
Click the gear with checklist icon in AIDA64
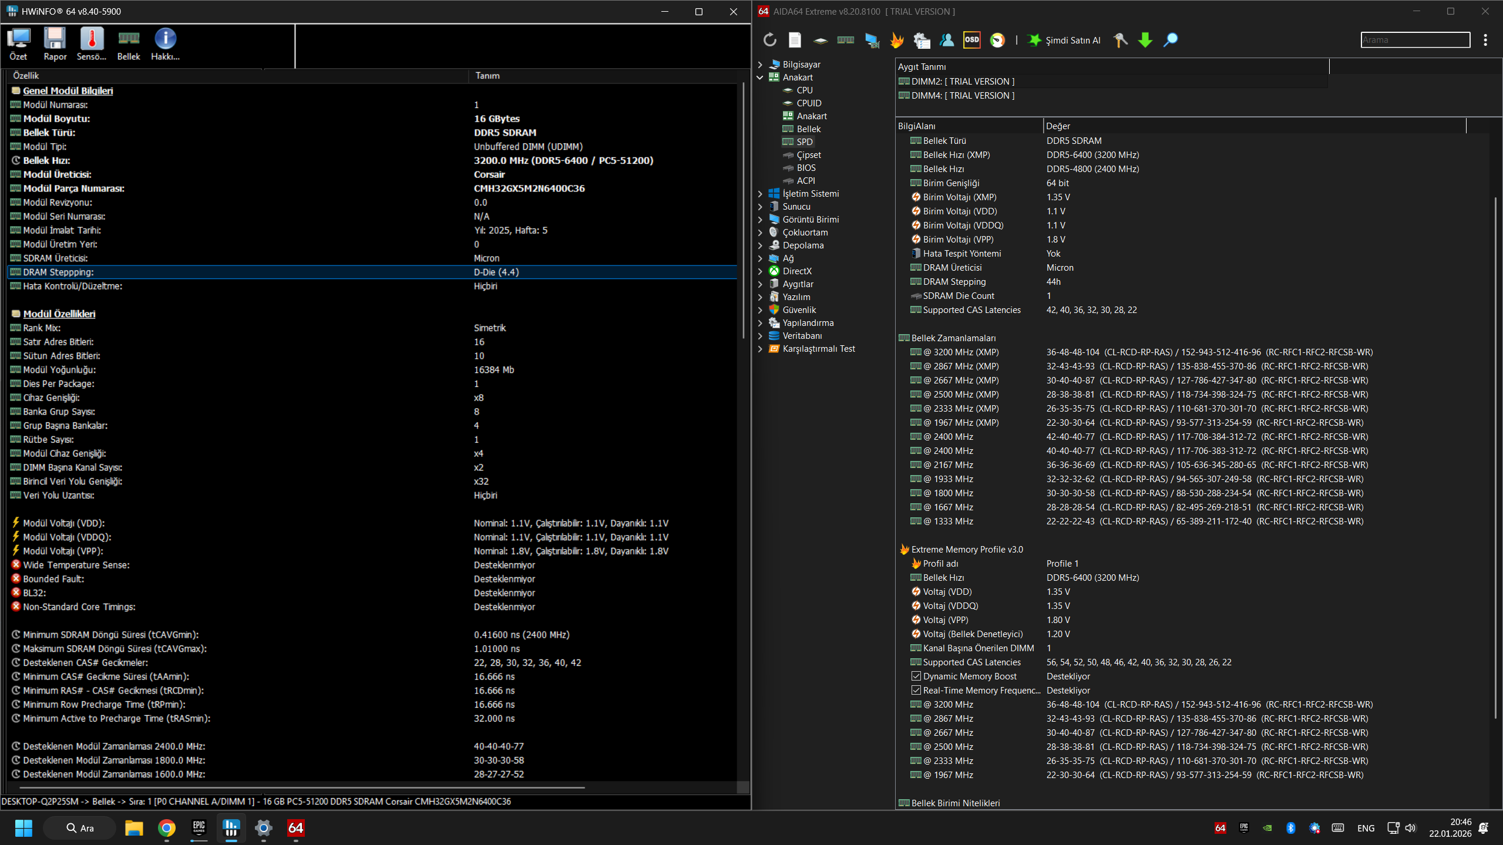[922, 40]
